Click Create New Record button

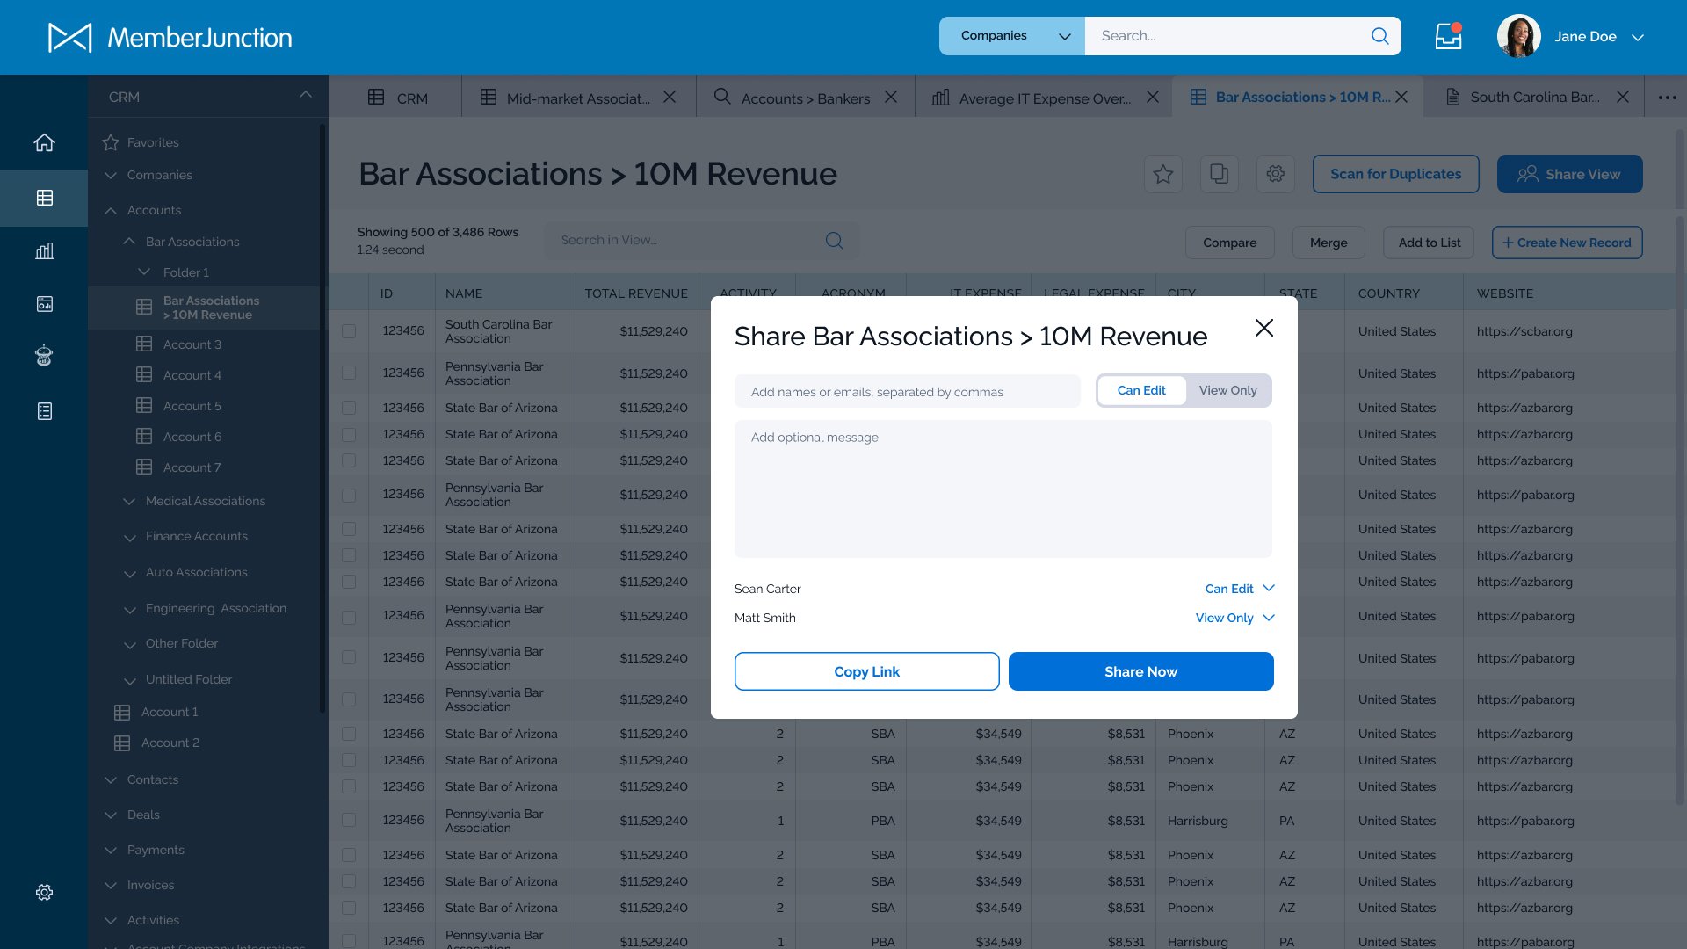[1567, 243]
